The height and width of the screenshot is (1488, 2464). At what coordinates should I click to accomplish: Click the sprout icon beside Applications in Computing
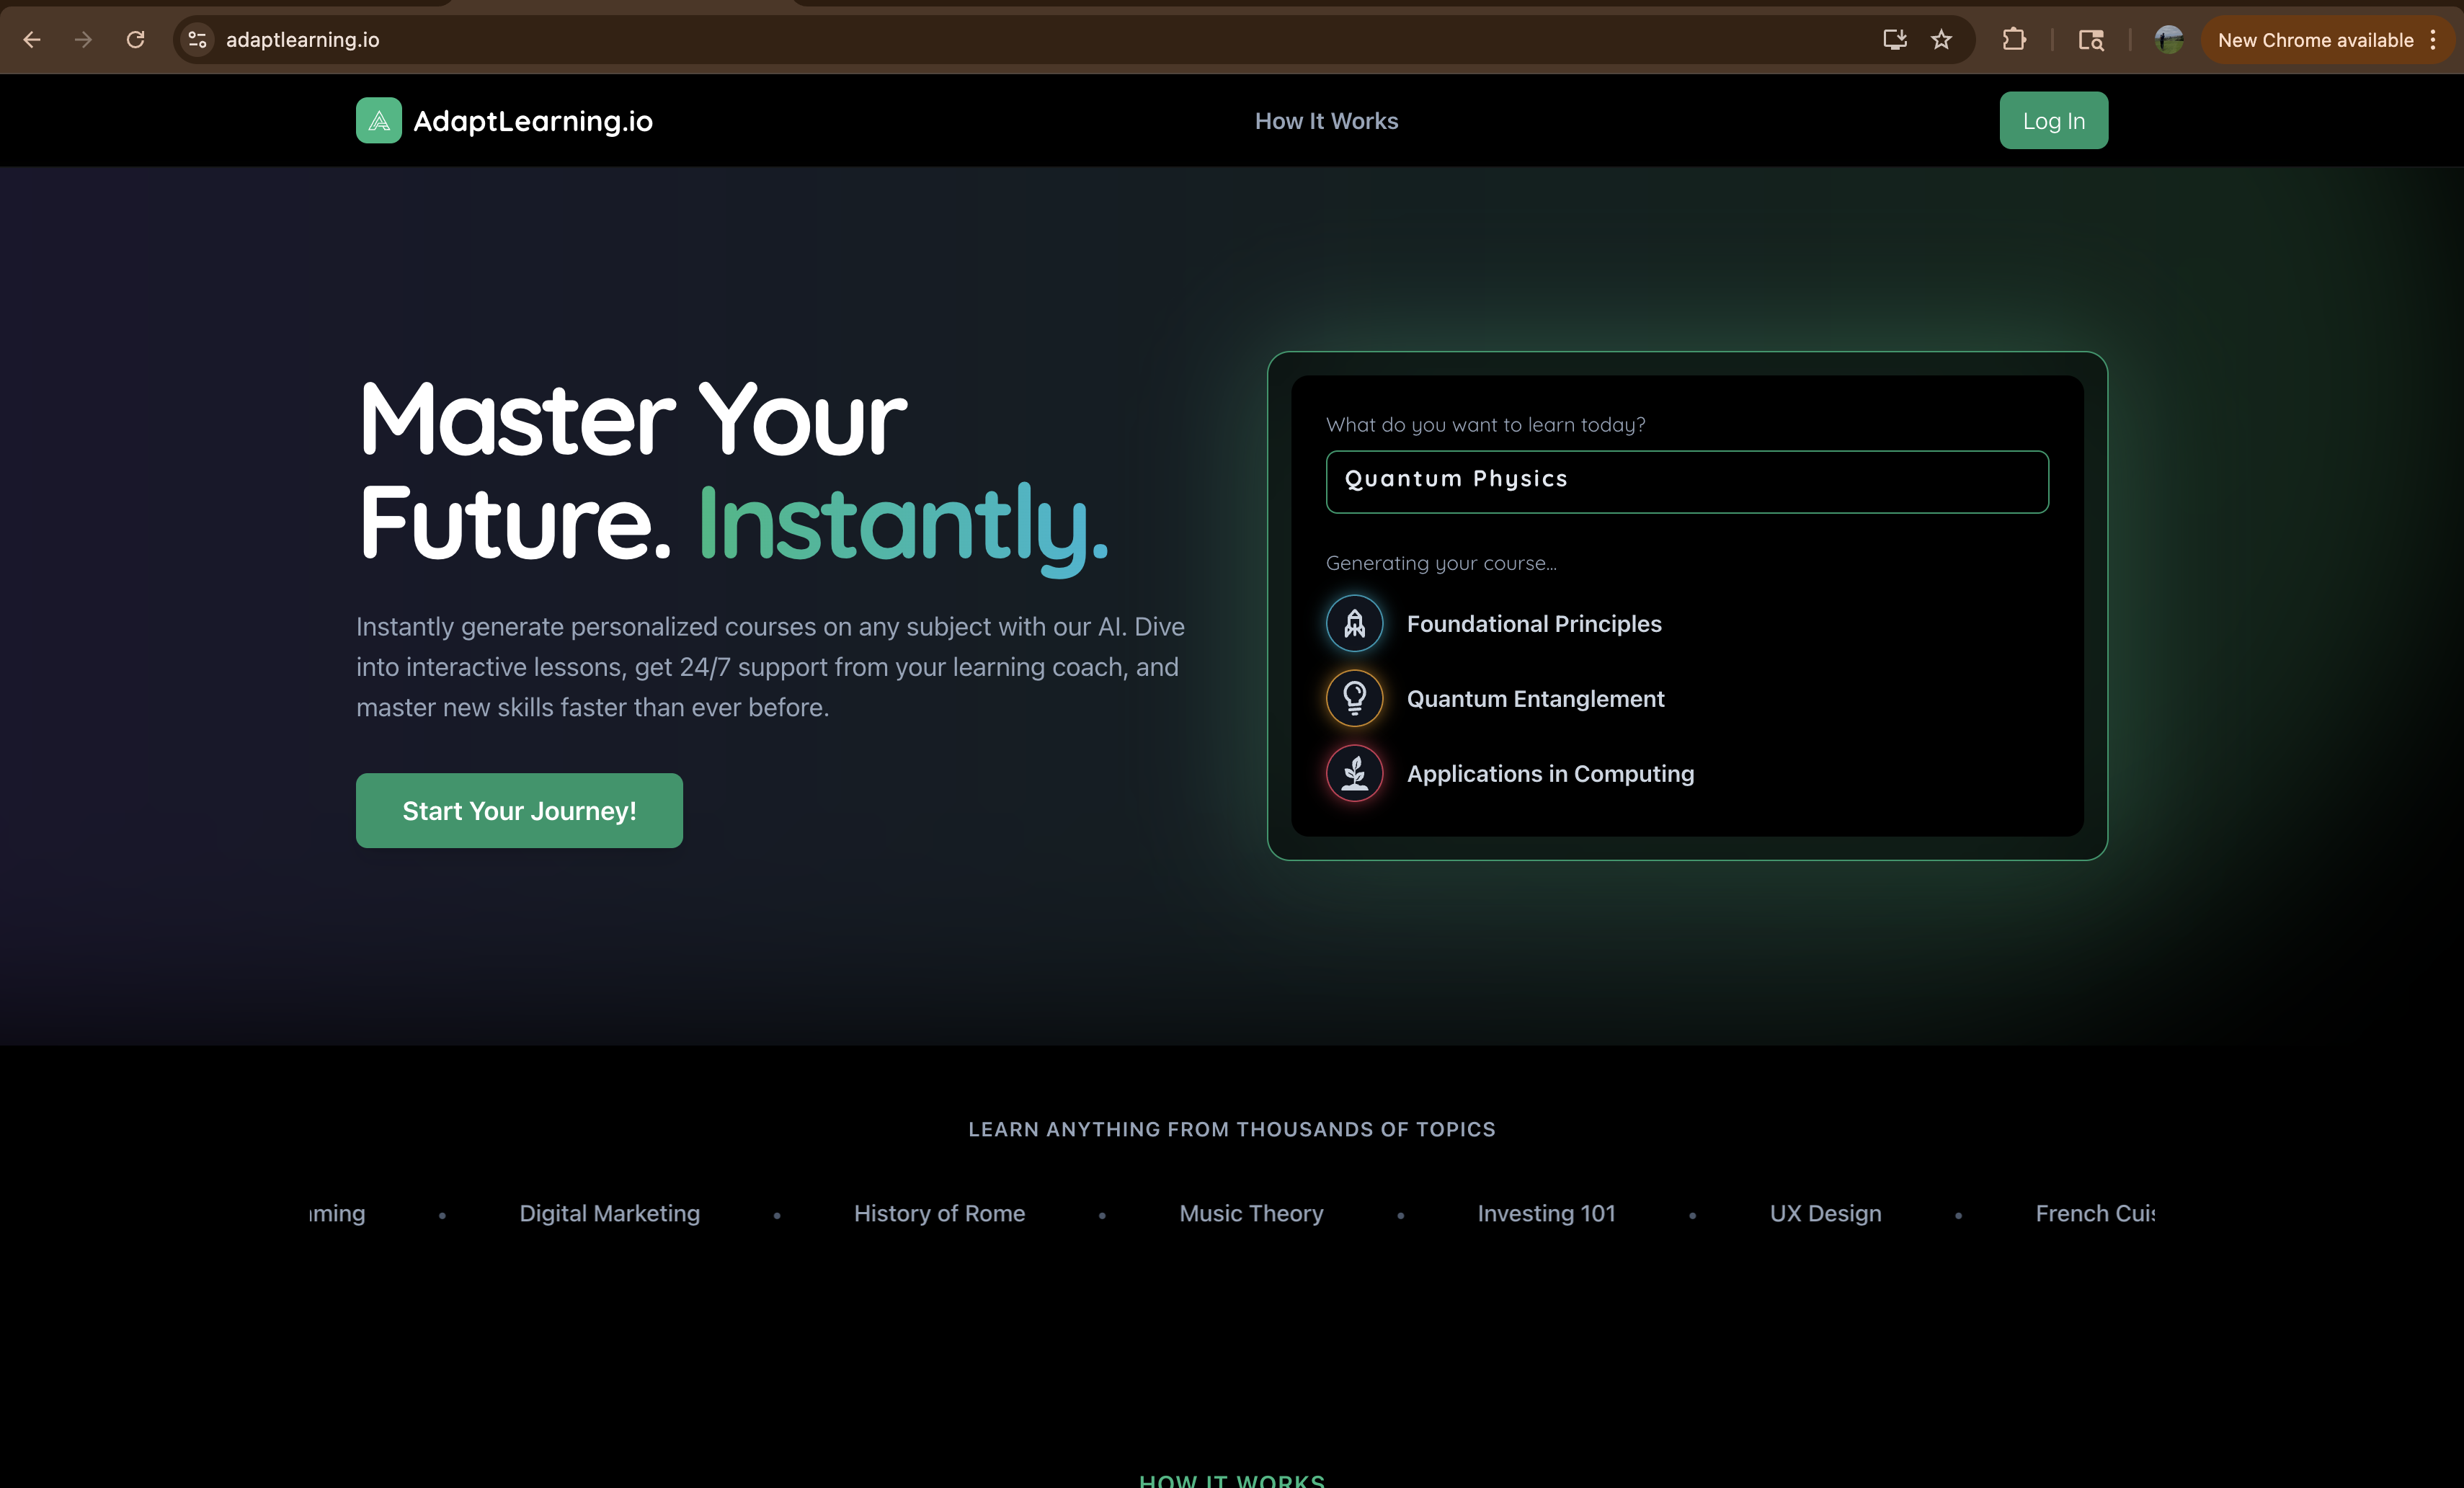1354,773
